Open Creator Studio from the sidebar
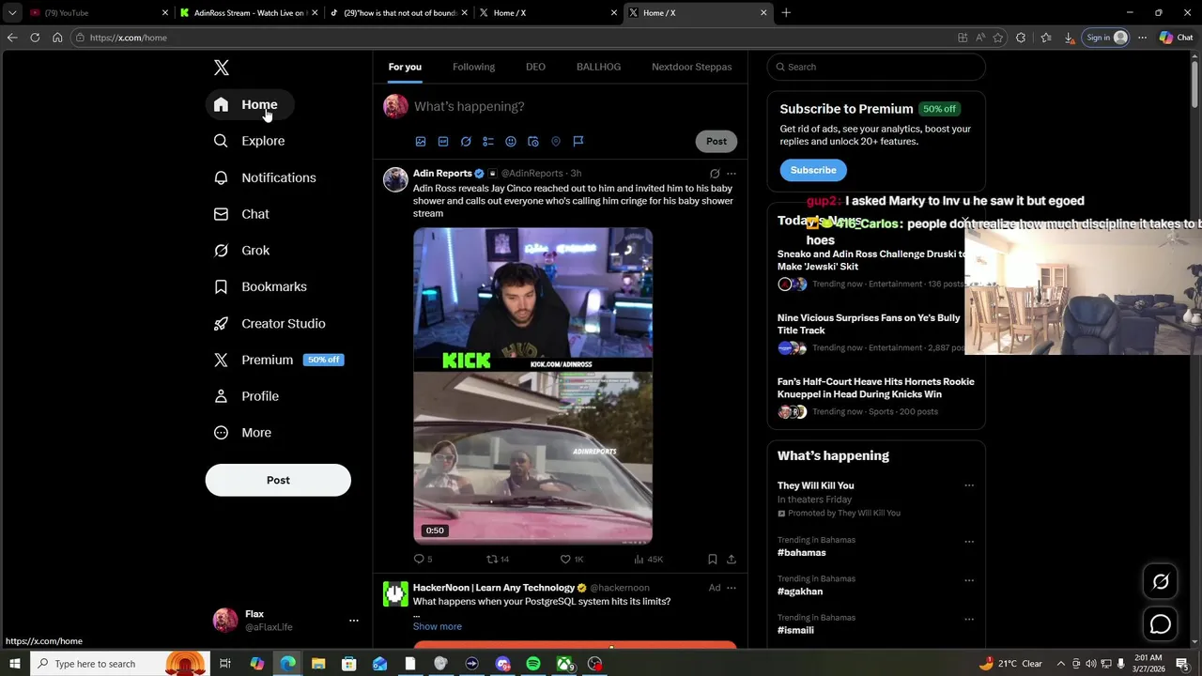The height and width of the screenshot is (676, 1202). pos(270,323)
